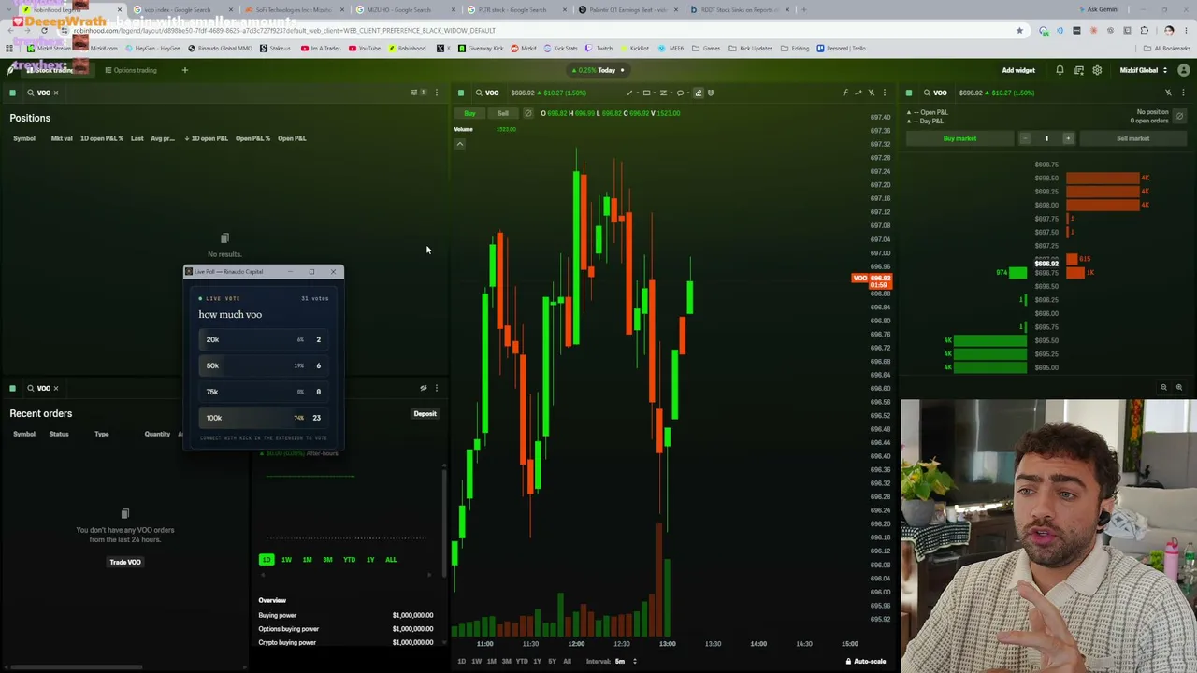The height and width of the screenshot is (673, 1197).
Task: Click the Buy button on chart
Action: pyautogui.click(x=469, y=113)
